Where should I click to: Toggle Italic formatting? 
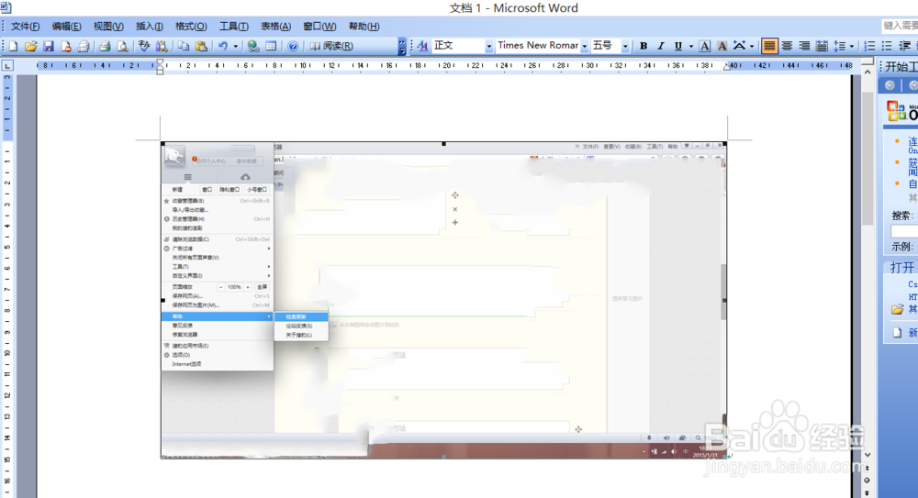pyautogui.click(x=661, y=46)
